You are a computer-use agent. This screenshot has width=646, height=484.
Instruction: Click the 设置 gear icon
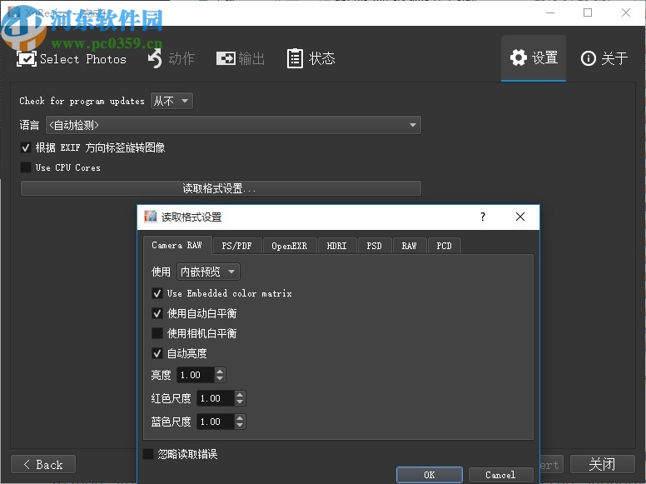coord(519,57)
